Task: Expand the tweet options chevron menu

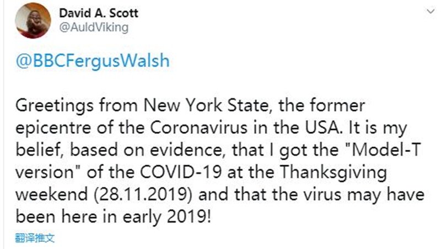Action: (x=431, y=12)
